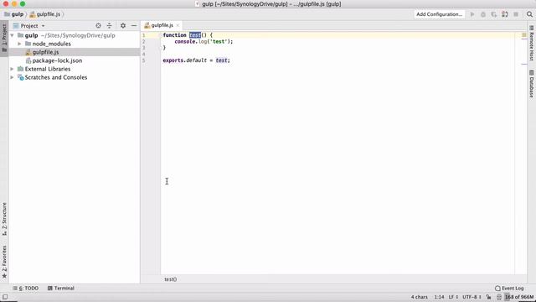
Task: Open Search Everywhere magnifier icon
Action: pyautogui.click(x=529, y=14)
